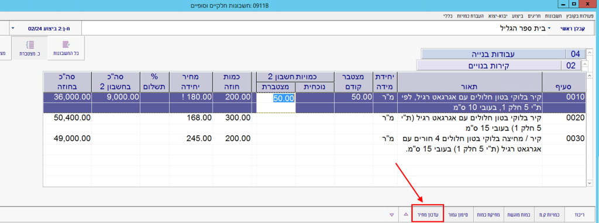Image resolution: width=599 pixels, height=223 pixels.
Task: Click the עדכון מחיר button
Action: coord(428,215)
